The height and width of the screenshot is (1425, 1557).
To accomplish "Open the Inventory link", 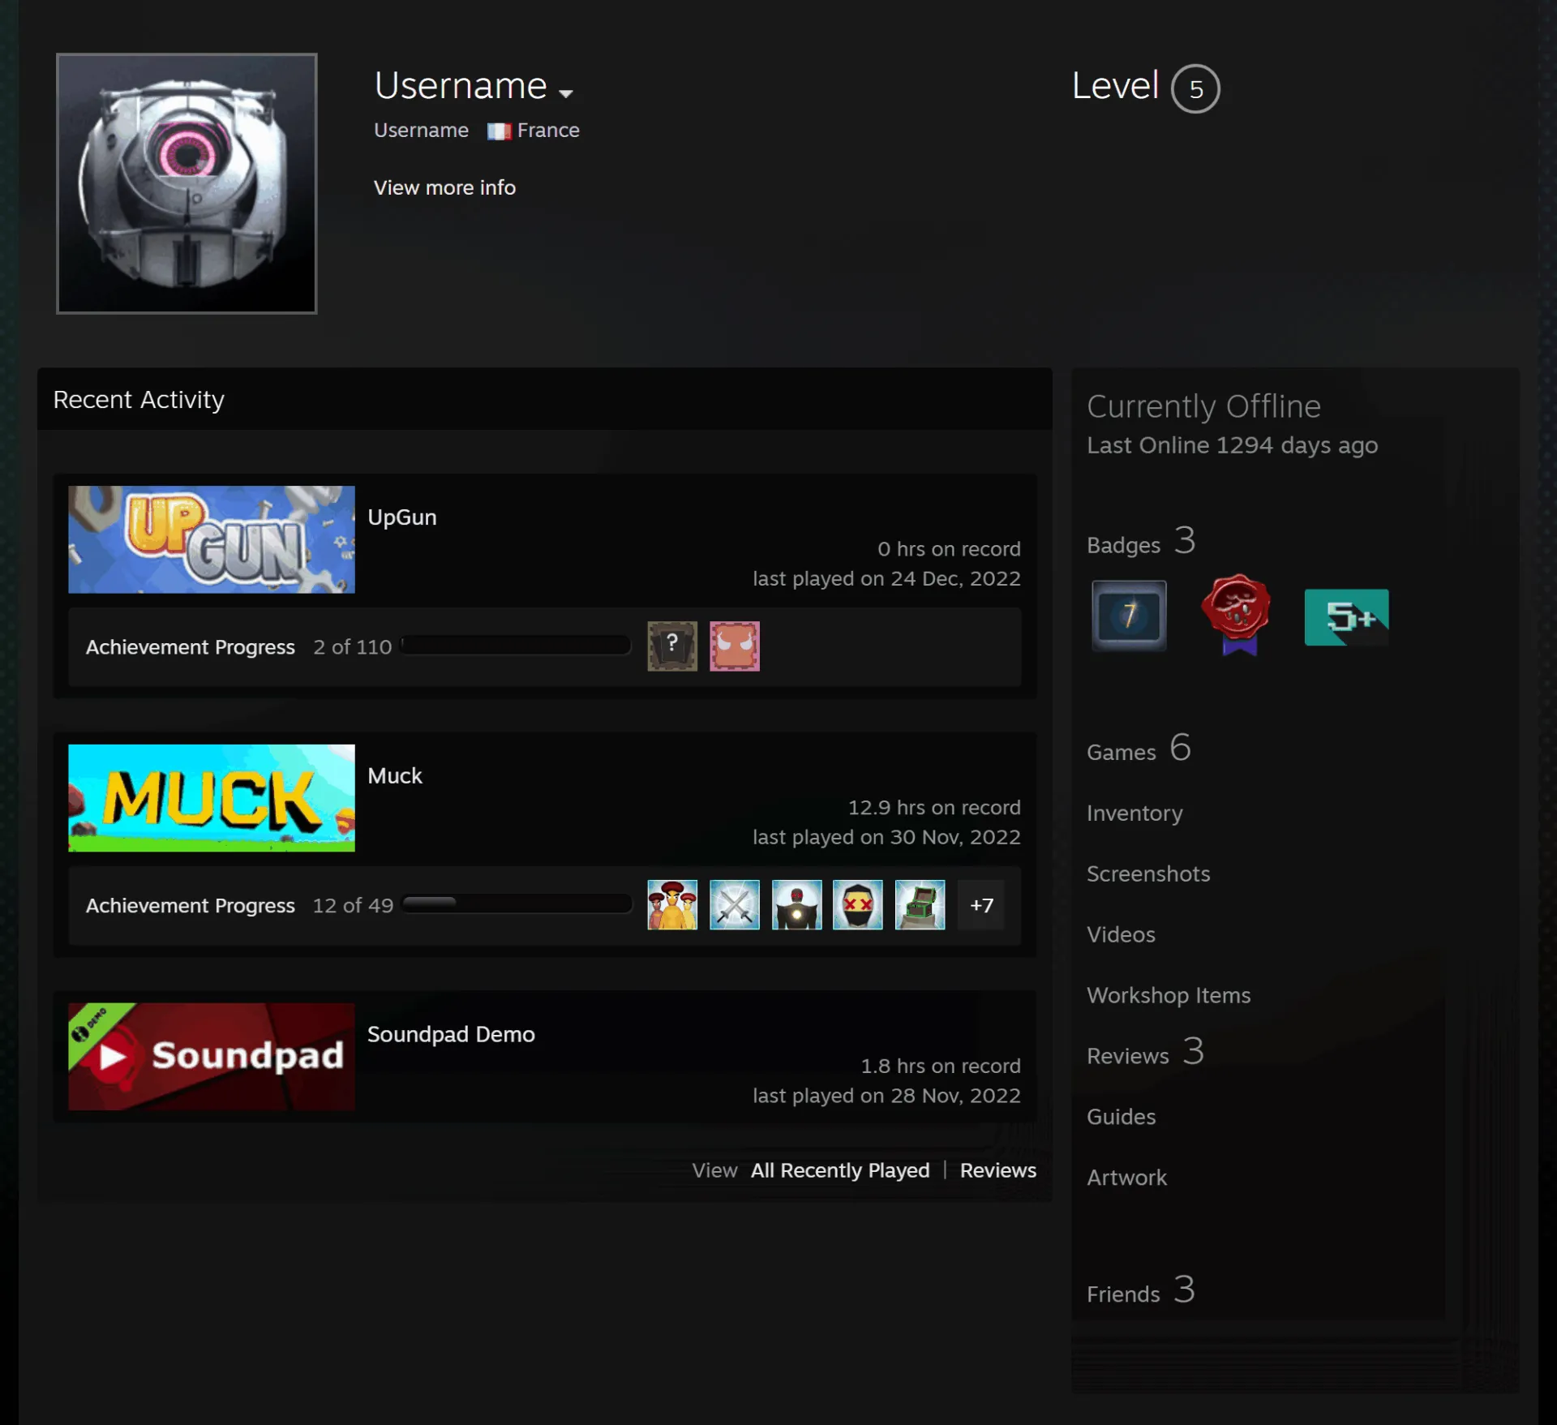I will pos(1135,813).
